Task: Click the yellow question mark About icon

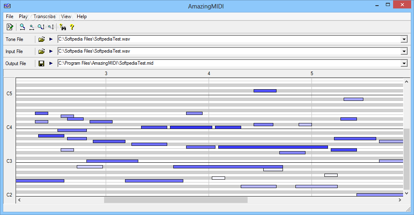Action: [72, 27]
